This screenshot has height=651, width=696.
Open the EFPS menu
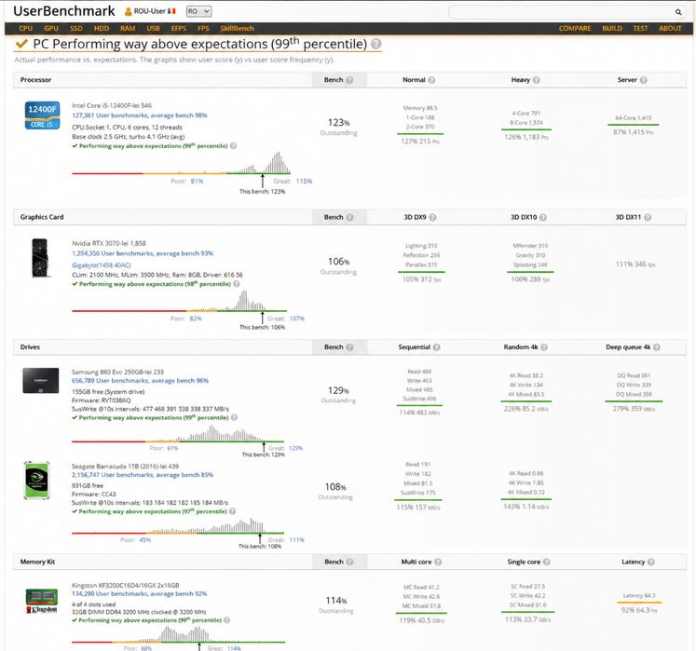coord(179,28)
